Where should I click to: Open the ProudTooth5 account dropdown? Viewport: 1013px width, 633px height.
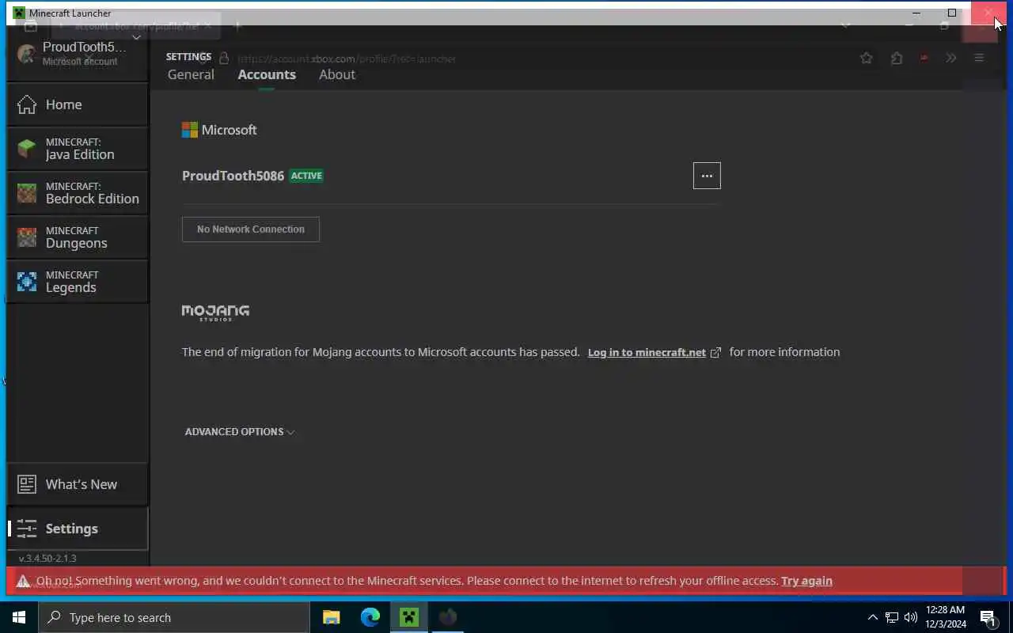pos(78,53)
